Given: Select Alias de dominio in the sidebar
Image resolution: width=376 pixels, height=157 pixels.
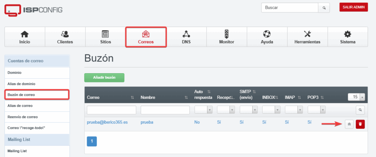Looking at the screenshot, I should tap(37, 84).
